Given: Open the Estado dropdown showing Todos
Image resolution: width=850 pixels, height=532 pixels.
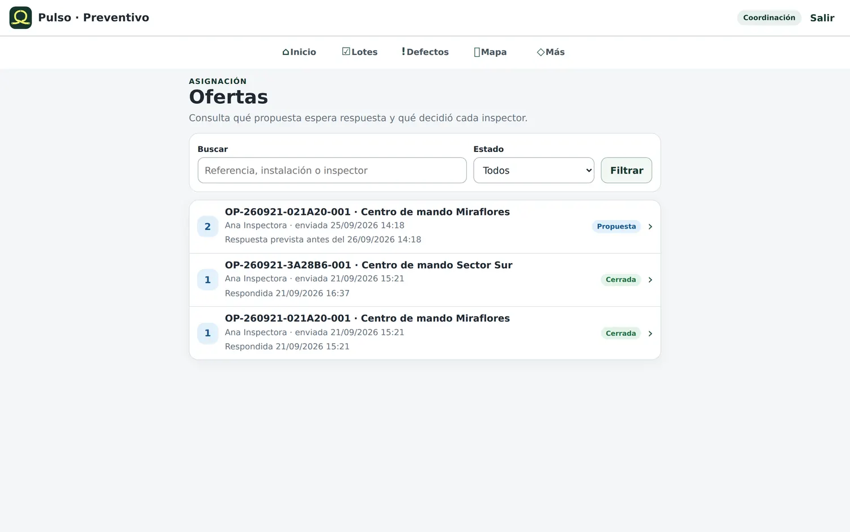Looking at the screenshot, I should click(x=534, y=170).
